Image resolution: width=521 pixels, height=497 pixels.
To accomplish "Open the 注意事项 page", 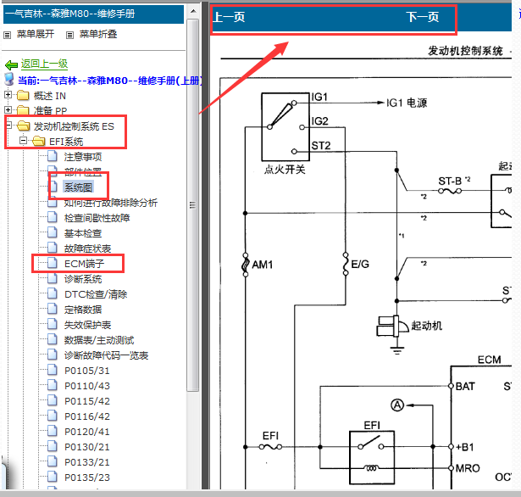I will pyautogui.click(x=83, y=156).
